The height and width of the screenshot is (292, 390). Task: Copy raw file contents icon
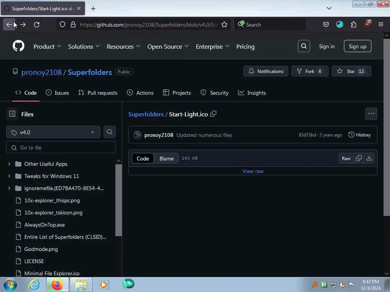coord(359,158)
